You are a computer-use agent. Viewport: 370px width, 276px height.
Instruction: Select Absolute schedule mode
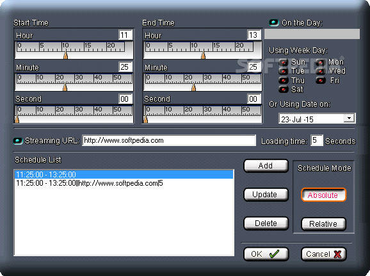coord(323,195)
